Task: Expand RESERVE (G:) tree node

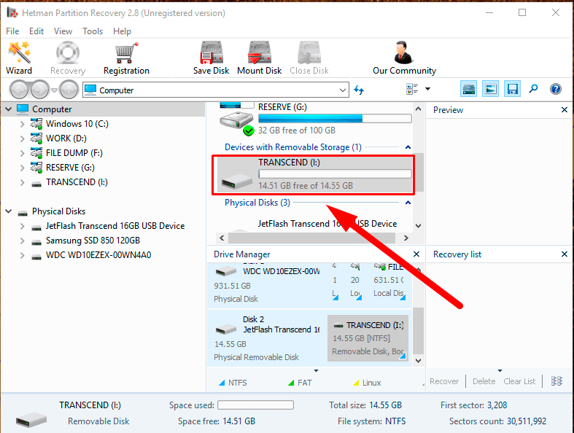Action: tap(23, 168)
